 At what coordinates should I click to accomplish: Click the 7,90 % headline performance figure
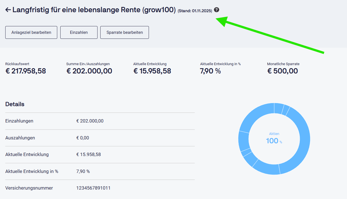click(210, 71)
